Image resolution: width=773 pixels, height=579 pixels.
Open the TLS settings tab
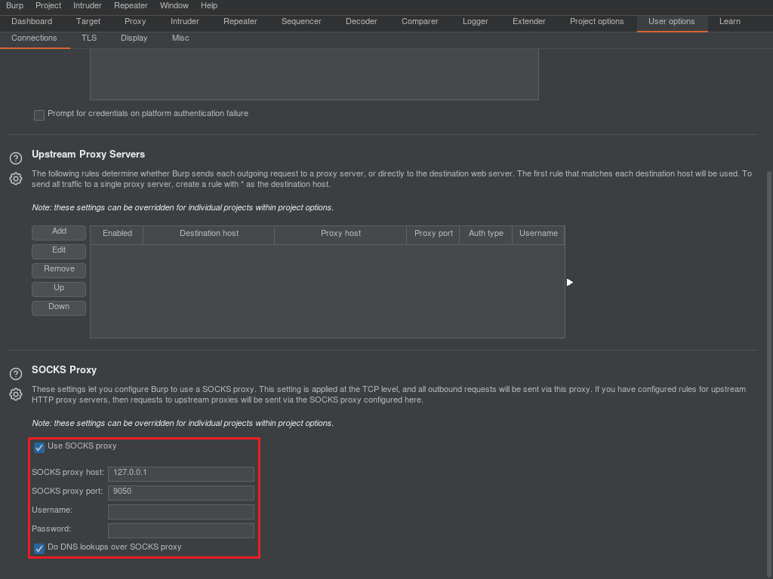pos(88,38)
